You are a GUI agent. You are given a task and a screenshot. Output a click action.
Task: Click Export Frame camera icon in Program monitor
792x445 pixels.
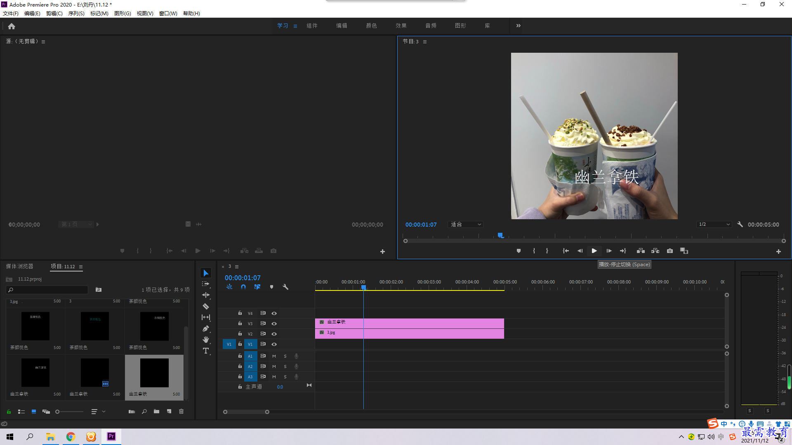click(670, 251)
